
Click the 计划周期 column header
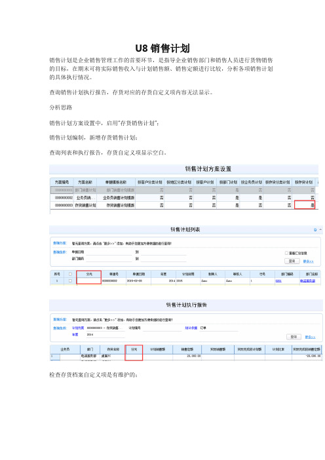pyautogui.click(x=188, y=274)
